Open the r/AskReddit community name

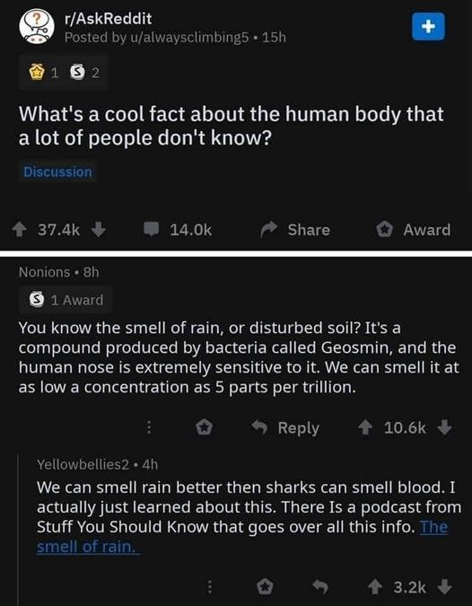(x=109, y=19)
